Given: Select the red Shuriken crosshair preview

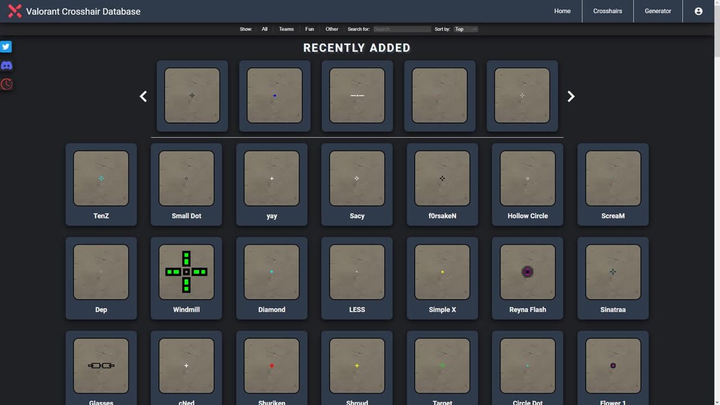Looking at the screenshot, I should click(272, 365).
